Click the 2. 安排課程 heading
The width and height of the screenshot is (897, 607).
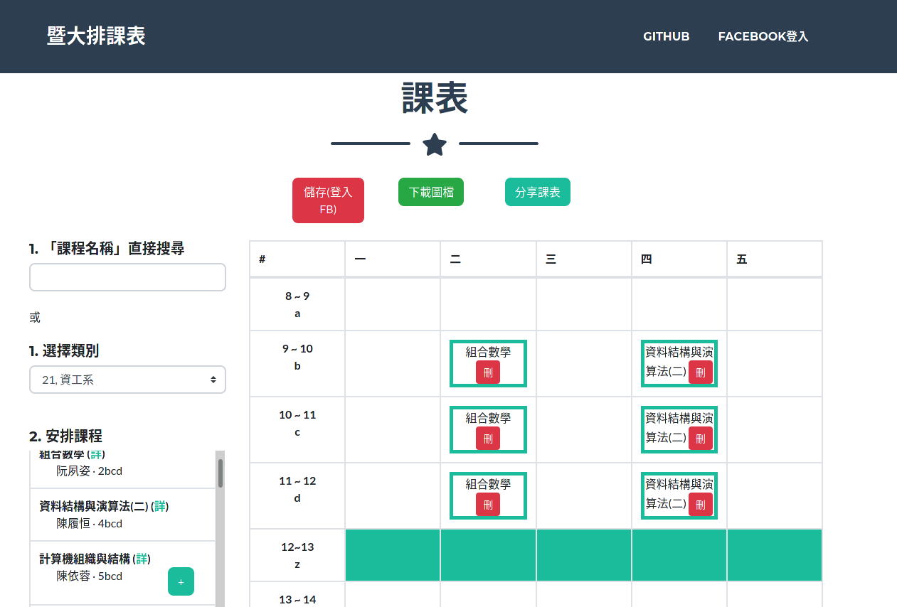pyautogui.click(x=65, y=436)
